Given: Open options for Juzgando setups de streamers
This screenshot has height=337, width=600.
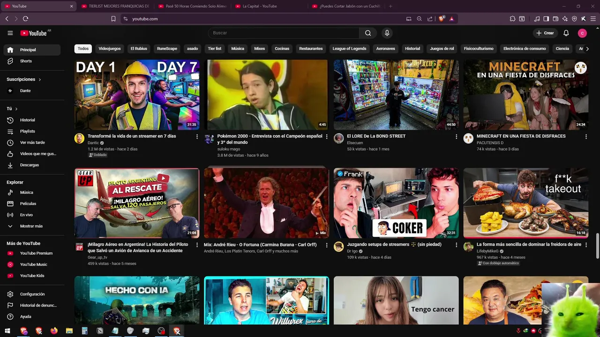Looking at the screenshot, I should [x=456, y=245].
